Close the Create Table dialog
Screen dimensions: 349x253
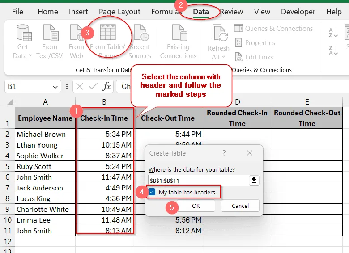point(250,153)
